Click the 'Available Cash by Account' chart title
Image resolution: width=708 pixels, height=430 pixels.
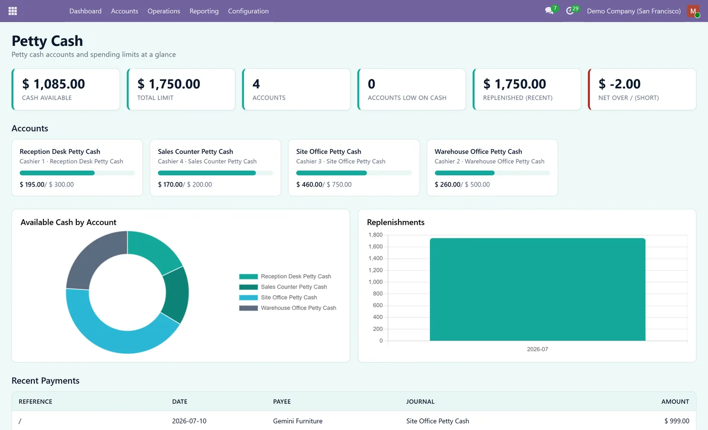click(x=68, y=222)
